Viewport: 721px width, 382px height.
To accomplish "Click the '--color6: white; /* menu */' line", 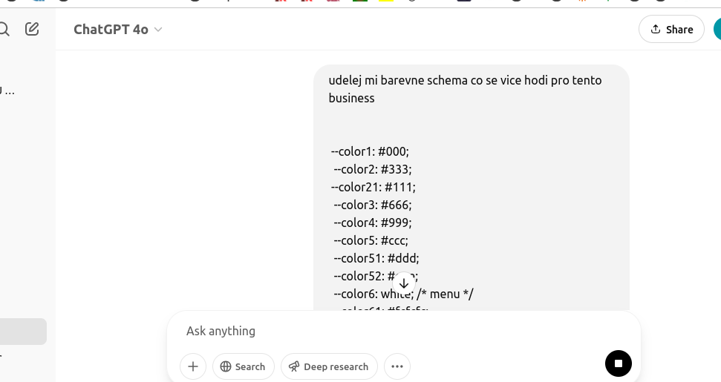I will [403, 294].
